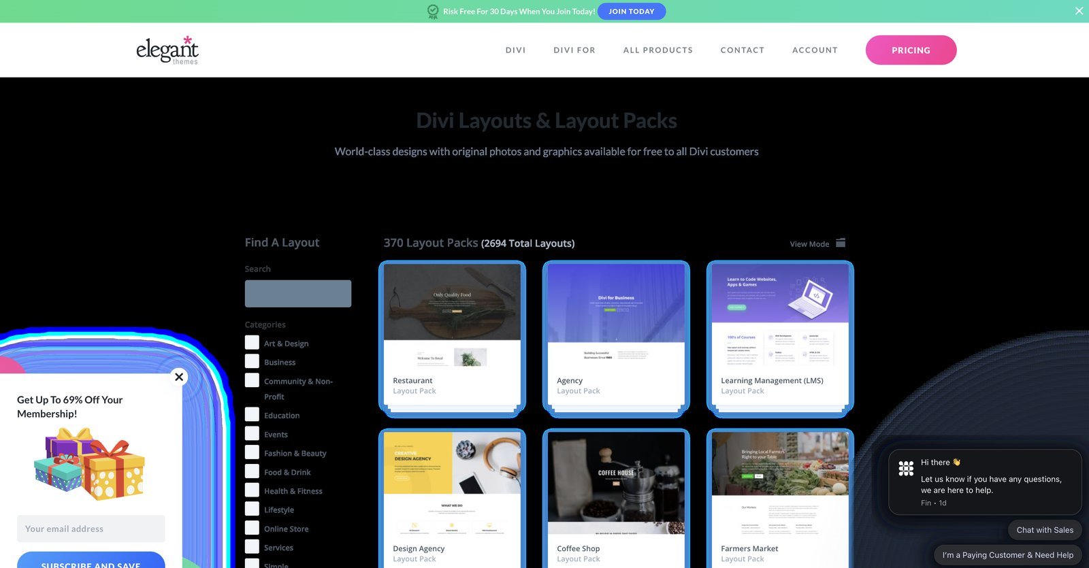This screenshot has width=1089, height=568.
Task: Check the Health & Fitness category
Action: click(x=252, y=490)
